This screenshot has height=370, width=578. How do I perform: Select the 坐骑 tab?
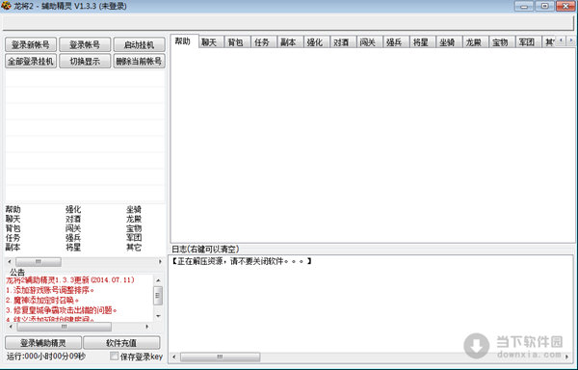(448, 42)
